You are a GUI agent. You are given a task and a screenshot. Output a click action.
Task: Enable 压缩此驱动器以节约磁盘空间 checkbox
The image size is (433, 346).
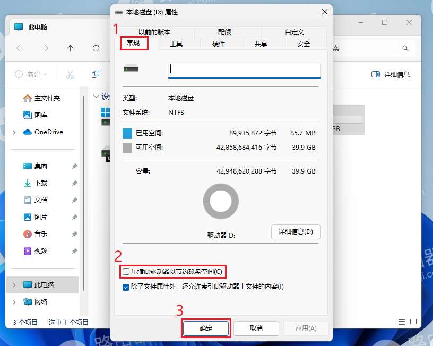click(126, 271)
